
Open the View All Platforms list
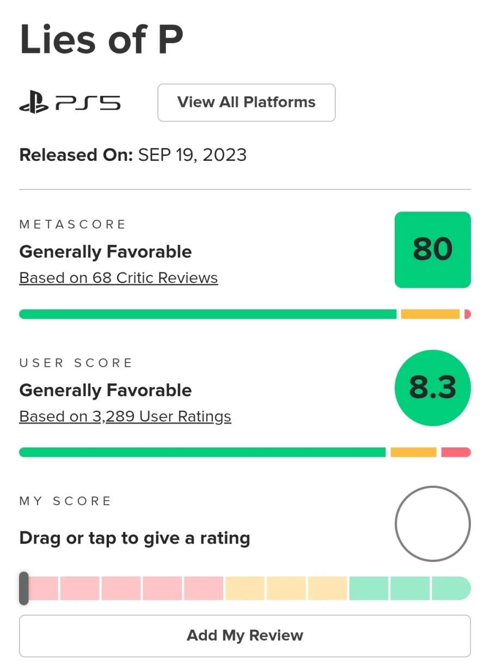pyautogui.click(x=246, y=102)
